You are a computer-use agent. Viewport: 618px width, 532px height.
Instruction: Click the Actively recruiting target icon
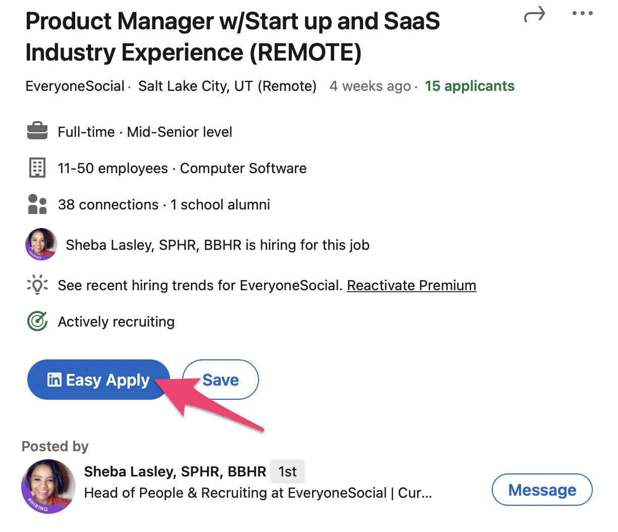(37, 321)
